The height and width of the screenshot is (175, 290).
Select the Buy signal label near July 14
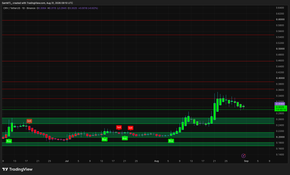click(x=104, y=139)
